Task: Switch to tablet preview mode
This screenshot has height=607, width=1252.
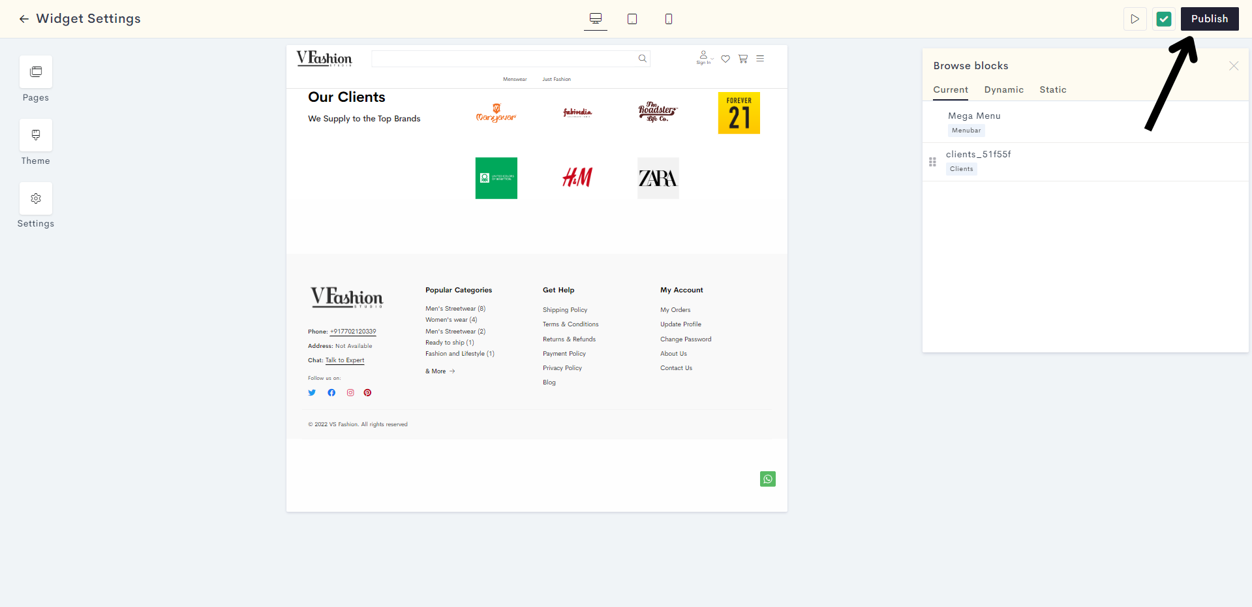Action: tap(632, 19)
